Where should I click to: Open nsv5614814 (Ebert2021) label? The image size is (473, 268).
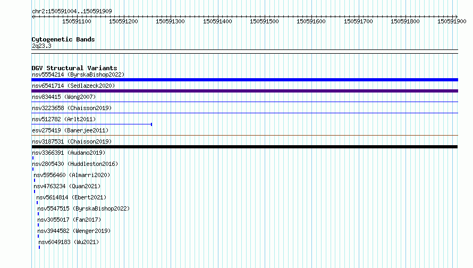coord(71,197)
